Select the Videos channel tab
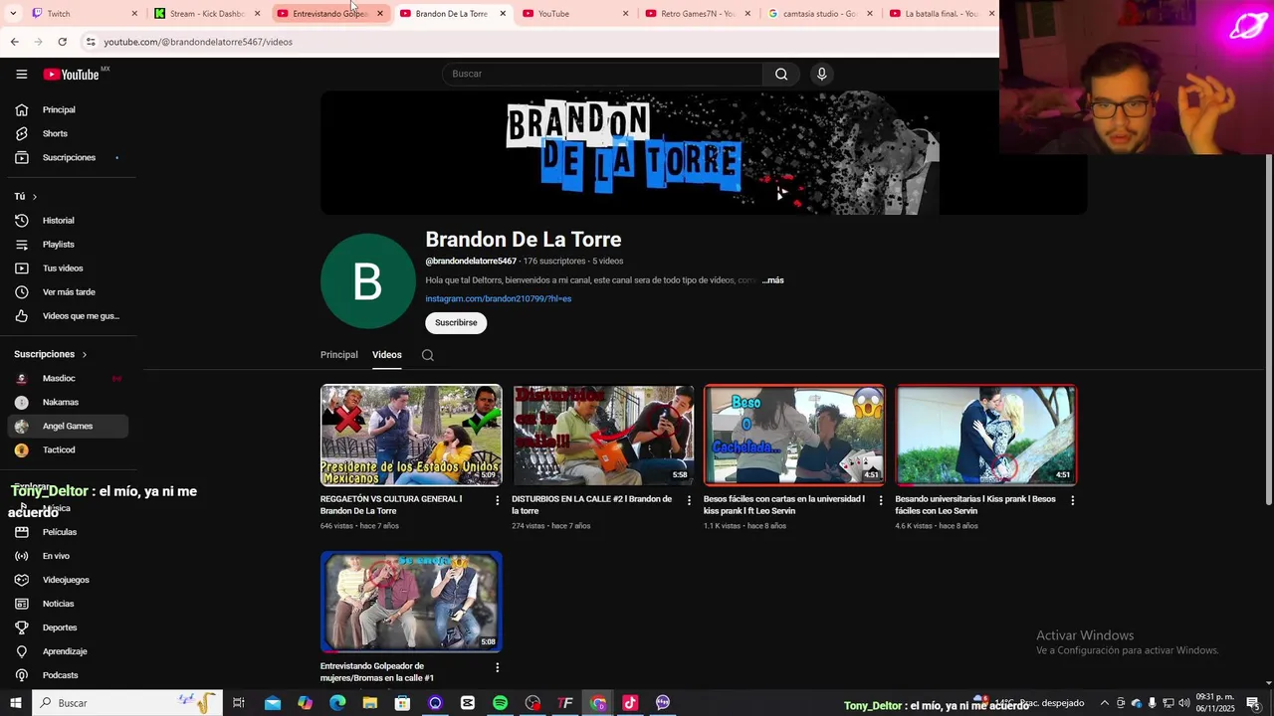Screen dimensions: 1274x716 point(387,355)
